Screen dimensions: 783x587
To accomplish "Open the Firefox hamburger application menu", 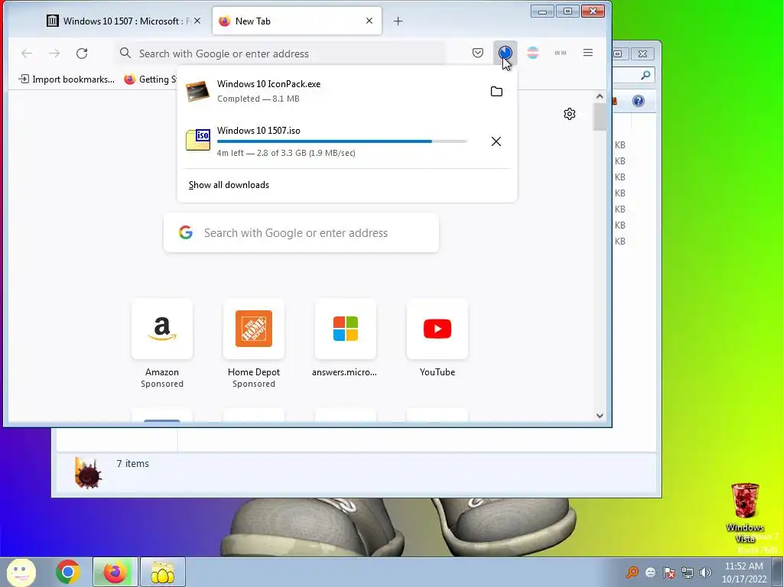I will 588,53.
